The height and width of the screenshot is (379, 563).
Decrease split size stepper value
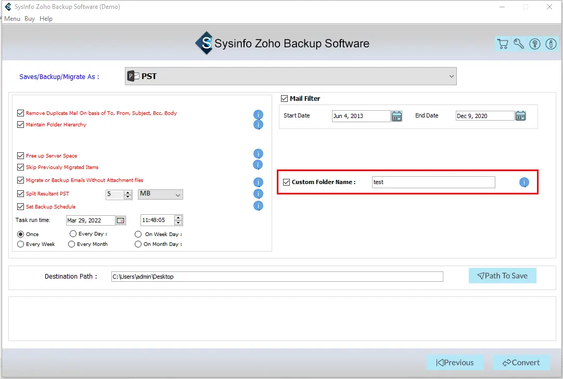tap(128, 197)
